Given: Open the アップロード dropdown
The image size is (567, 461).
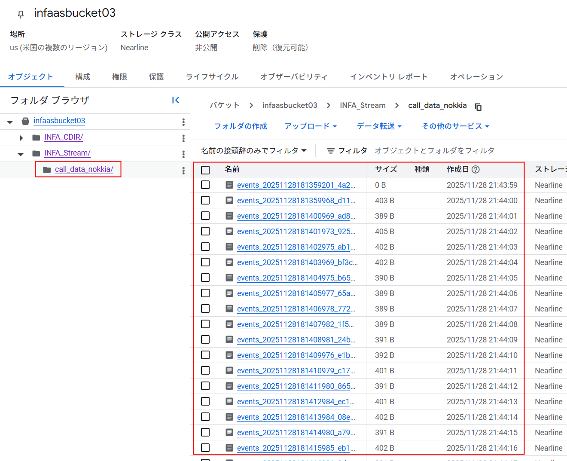Looking at the screenshot, I should click(310, 126).
